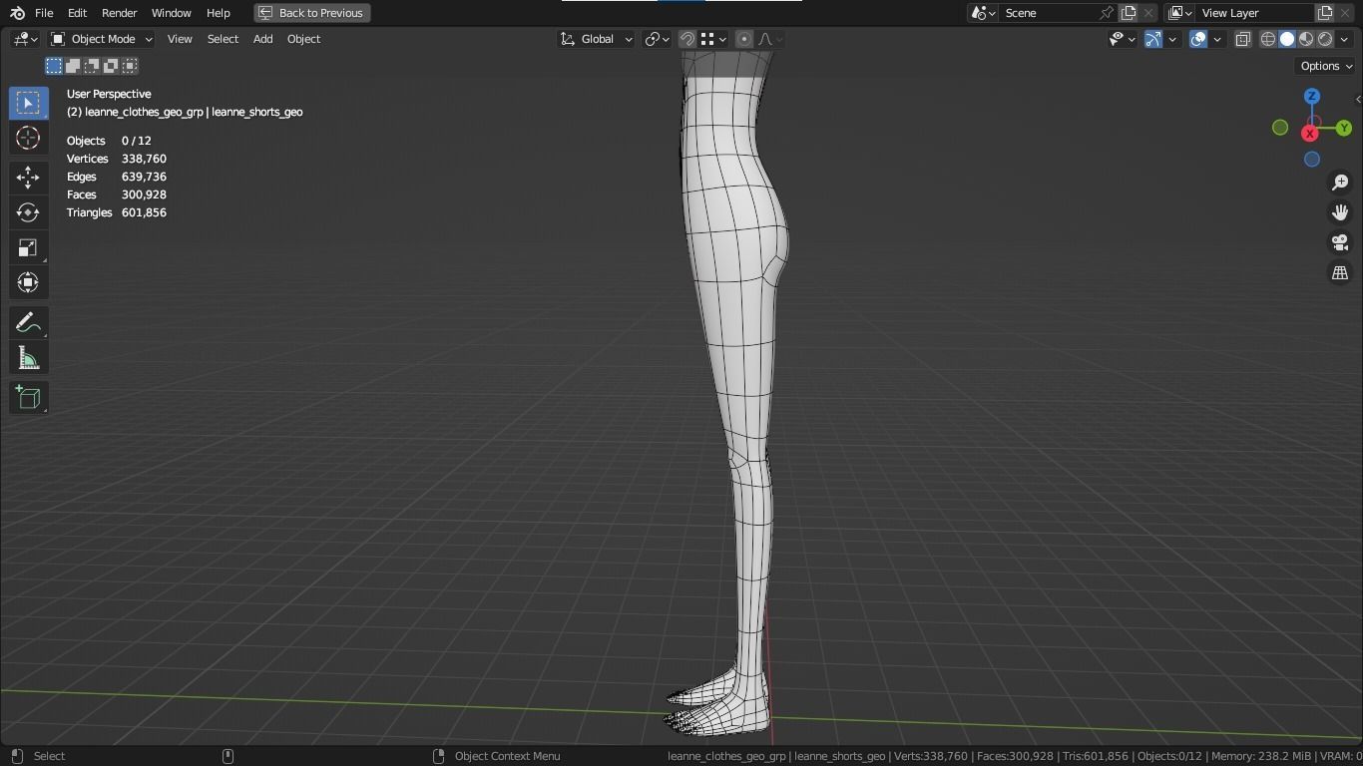Image resolution: width=1363 pixels, height=766 pixels.
Task: Browse scenes with the scene selector
Action: pos(983,13)
